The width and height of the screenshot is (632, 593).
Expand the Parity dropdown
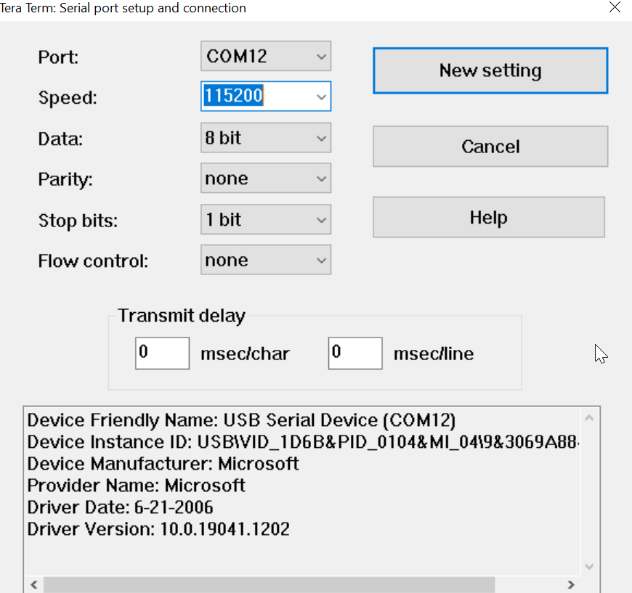(265, 179)
